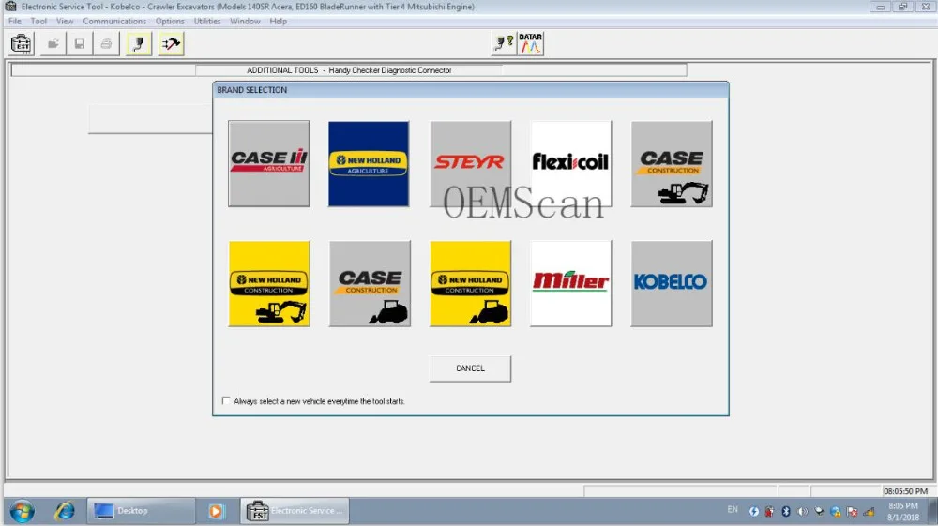
Task: Click the EST toolbar icon
Action: pyautogui.click(x=21, y=44)
